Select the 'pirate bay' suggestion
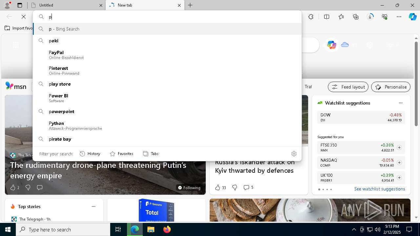This screenshot has width=420, height=236. (x=167, y=139)
